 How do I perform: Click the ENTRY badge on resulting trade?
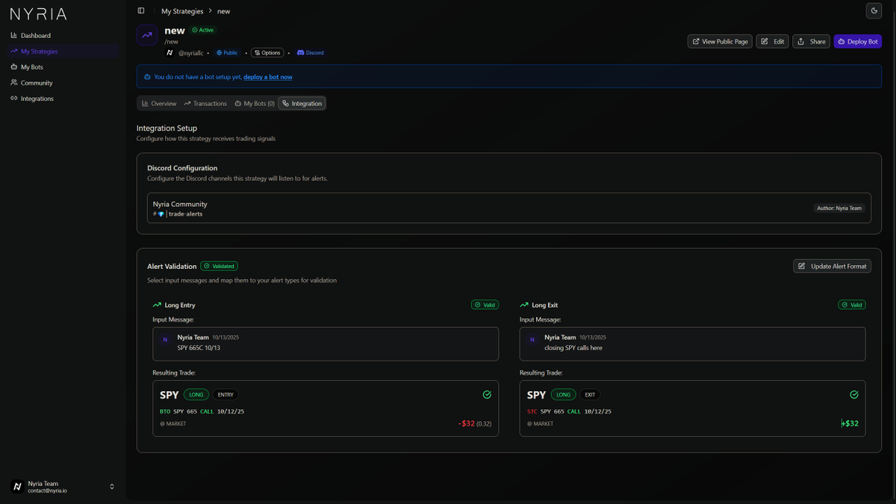pos(225,395)
